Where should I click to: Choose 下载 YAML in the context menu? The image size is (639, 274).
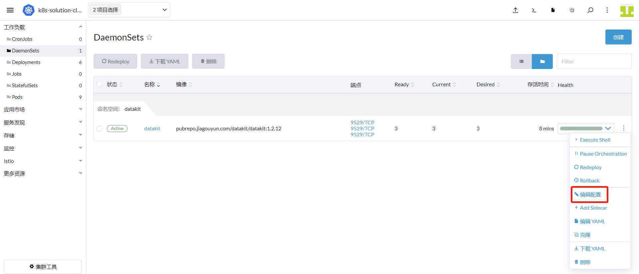tap(600, 248)
